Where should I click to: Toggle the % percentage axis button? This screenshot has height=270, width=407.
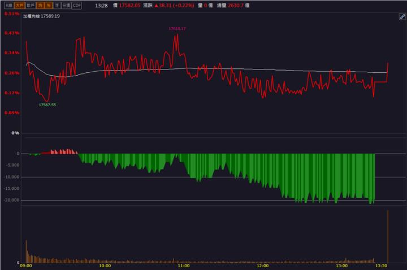click(49, 5)
